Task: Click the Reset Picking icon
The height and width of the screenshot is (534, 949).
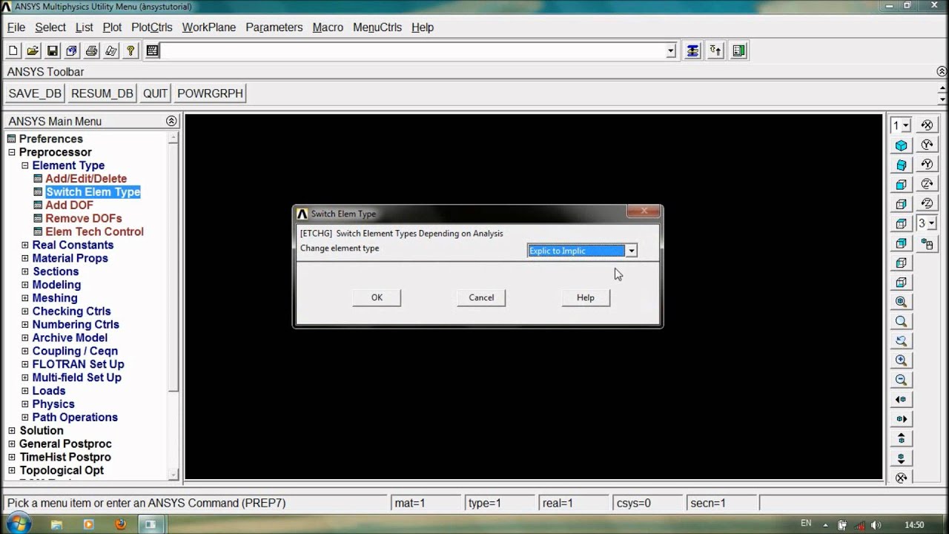Action: tap(715, 50)
